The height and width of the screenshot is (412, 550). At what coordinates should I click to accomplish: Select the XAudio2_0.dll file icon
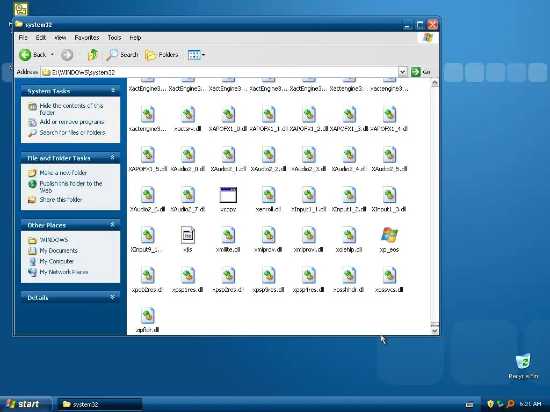(187, 155)
